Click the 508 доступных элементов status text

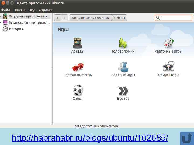coord(96,126)
